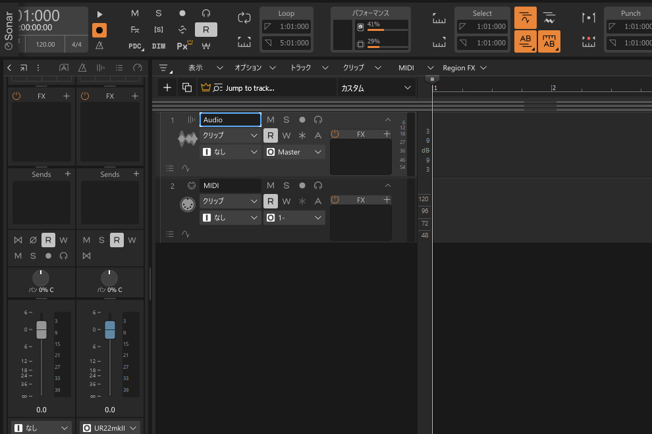Image resolution: width=652 pixels, height=434 pixels.
Task: Toggle loop on/off icon beside Loop panel
Action: tap(244, 18)
